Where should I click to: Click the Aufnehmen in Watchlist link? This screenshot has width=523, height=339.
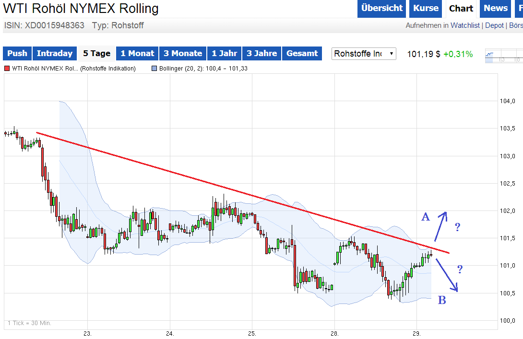442,25
